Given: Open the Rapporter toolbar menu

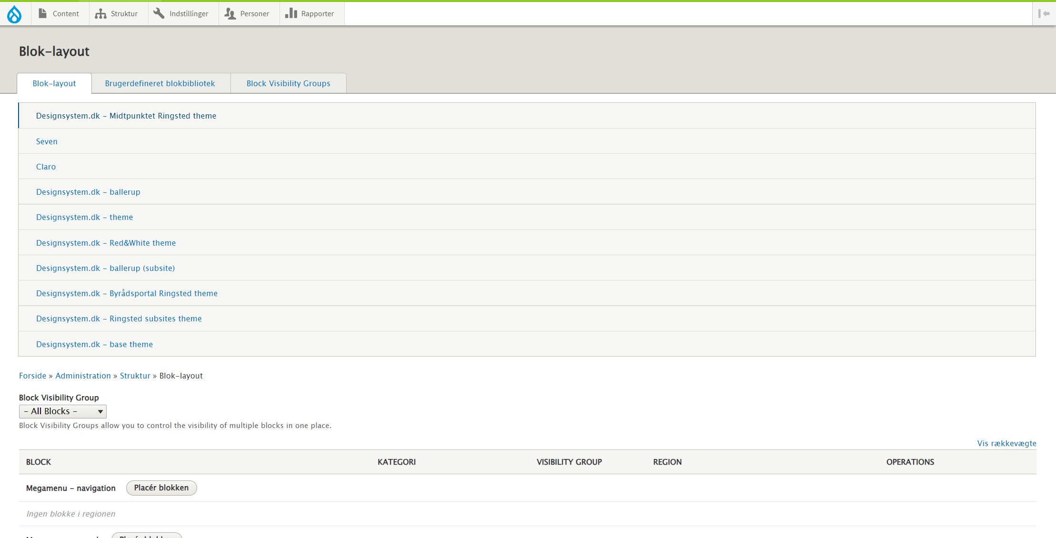Looking at the screenshot, I should click(x=310, y=14).
